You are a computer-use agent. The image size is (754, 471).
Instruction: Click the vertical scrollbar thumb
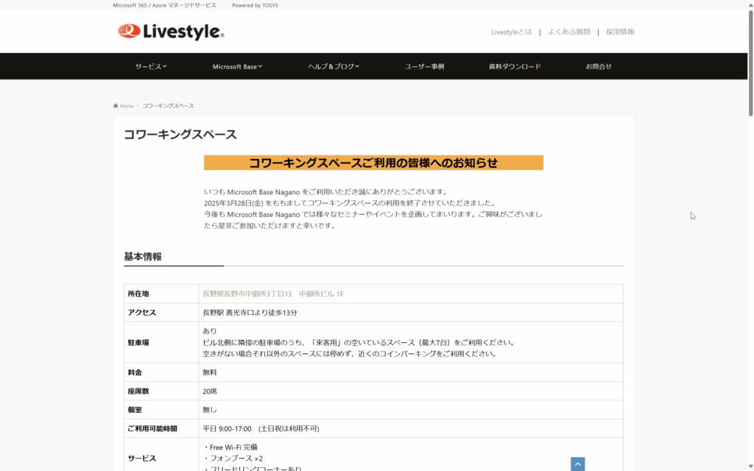coord(750,63)
